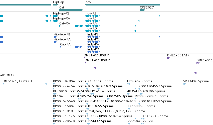Screen dimensions: 213x125
Task: Click the HipHop-RB transcript label
Action: [x=61, y=13]
